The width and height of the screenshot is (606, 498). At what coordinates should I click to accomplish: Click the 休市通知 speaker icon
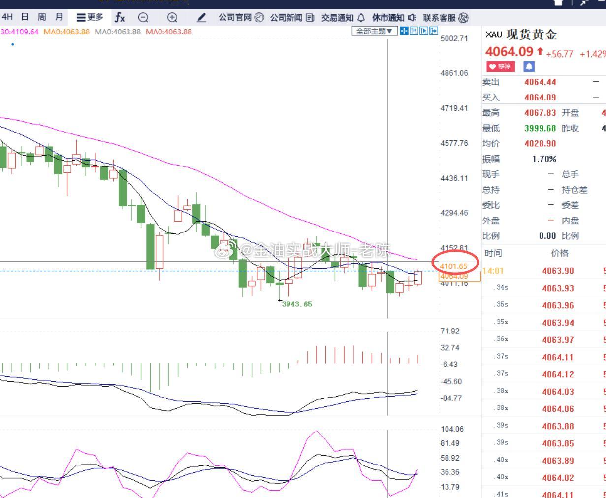pyautogui.click(x=412, y=18)
